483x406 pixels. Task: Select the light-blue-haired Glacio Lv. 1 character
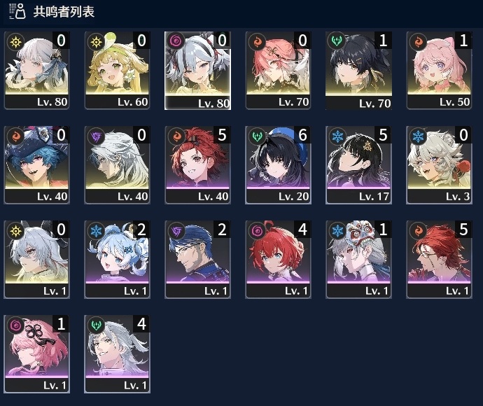pos(117,260)
